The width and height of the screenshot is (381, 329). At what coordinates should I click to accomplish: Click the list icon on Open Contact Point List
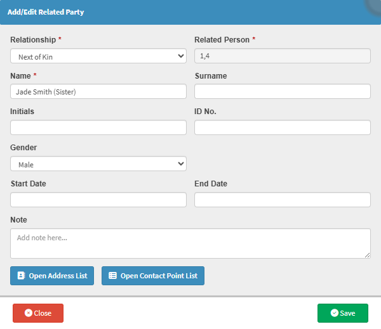click(112, 276)
